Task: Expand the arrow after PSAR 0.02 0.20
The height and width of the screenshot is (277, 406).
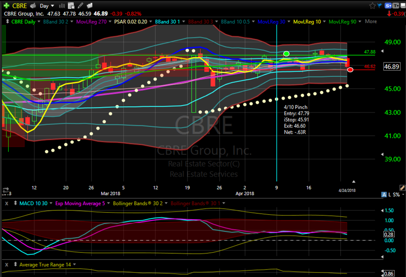Action: (x=150, y=22)
